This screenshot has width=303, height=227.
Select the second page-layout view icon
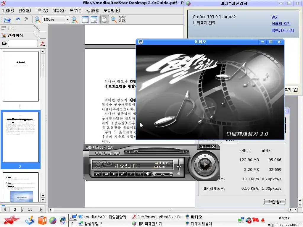(x=94, y=20)
